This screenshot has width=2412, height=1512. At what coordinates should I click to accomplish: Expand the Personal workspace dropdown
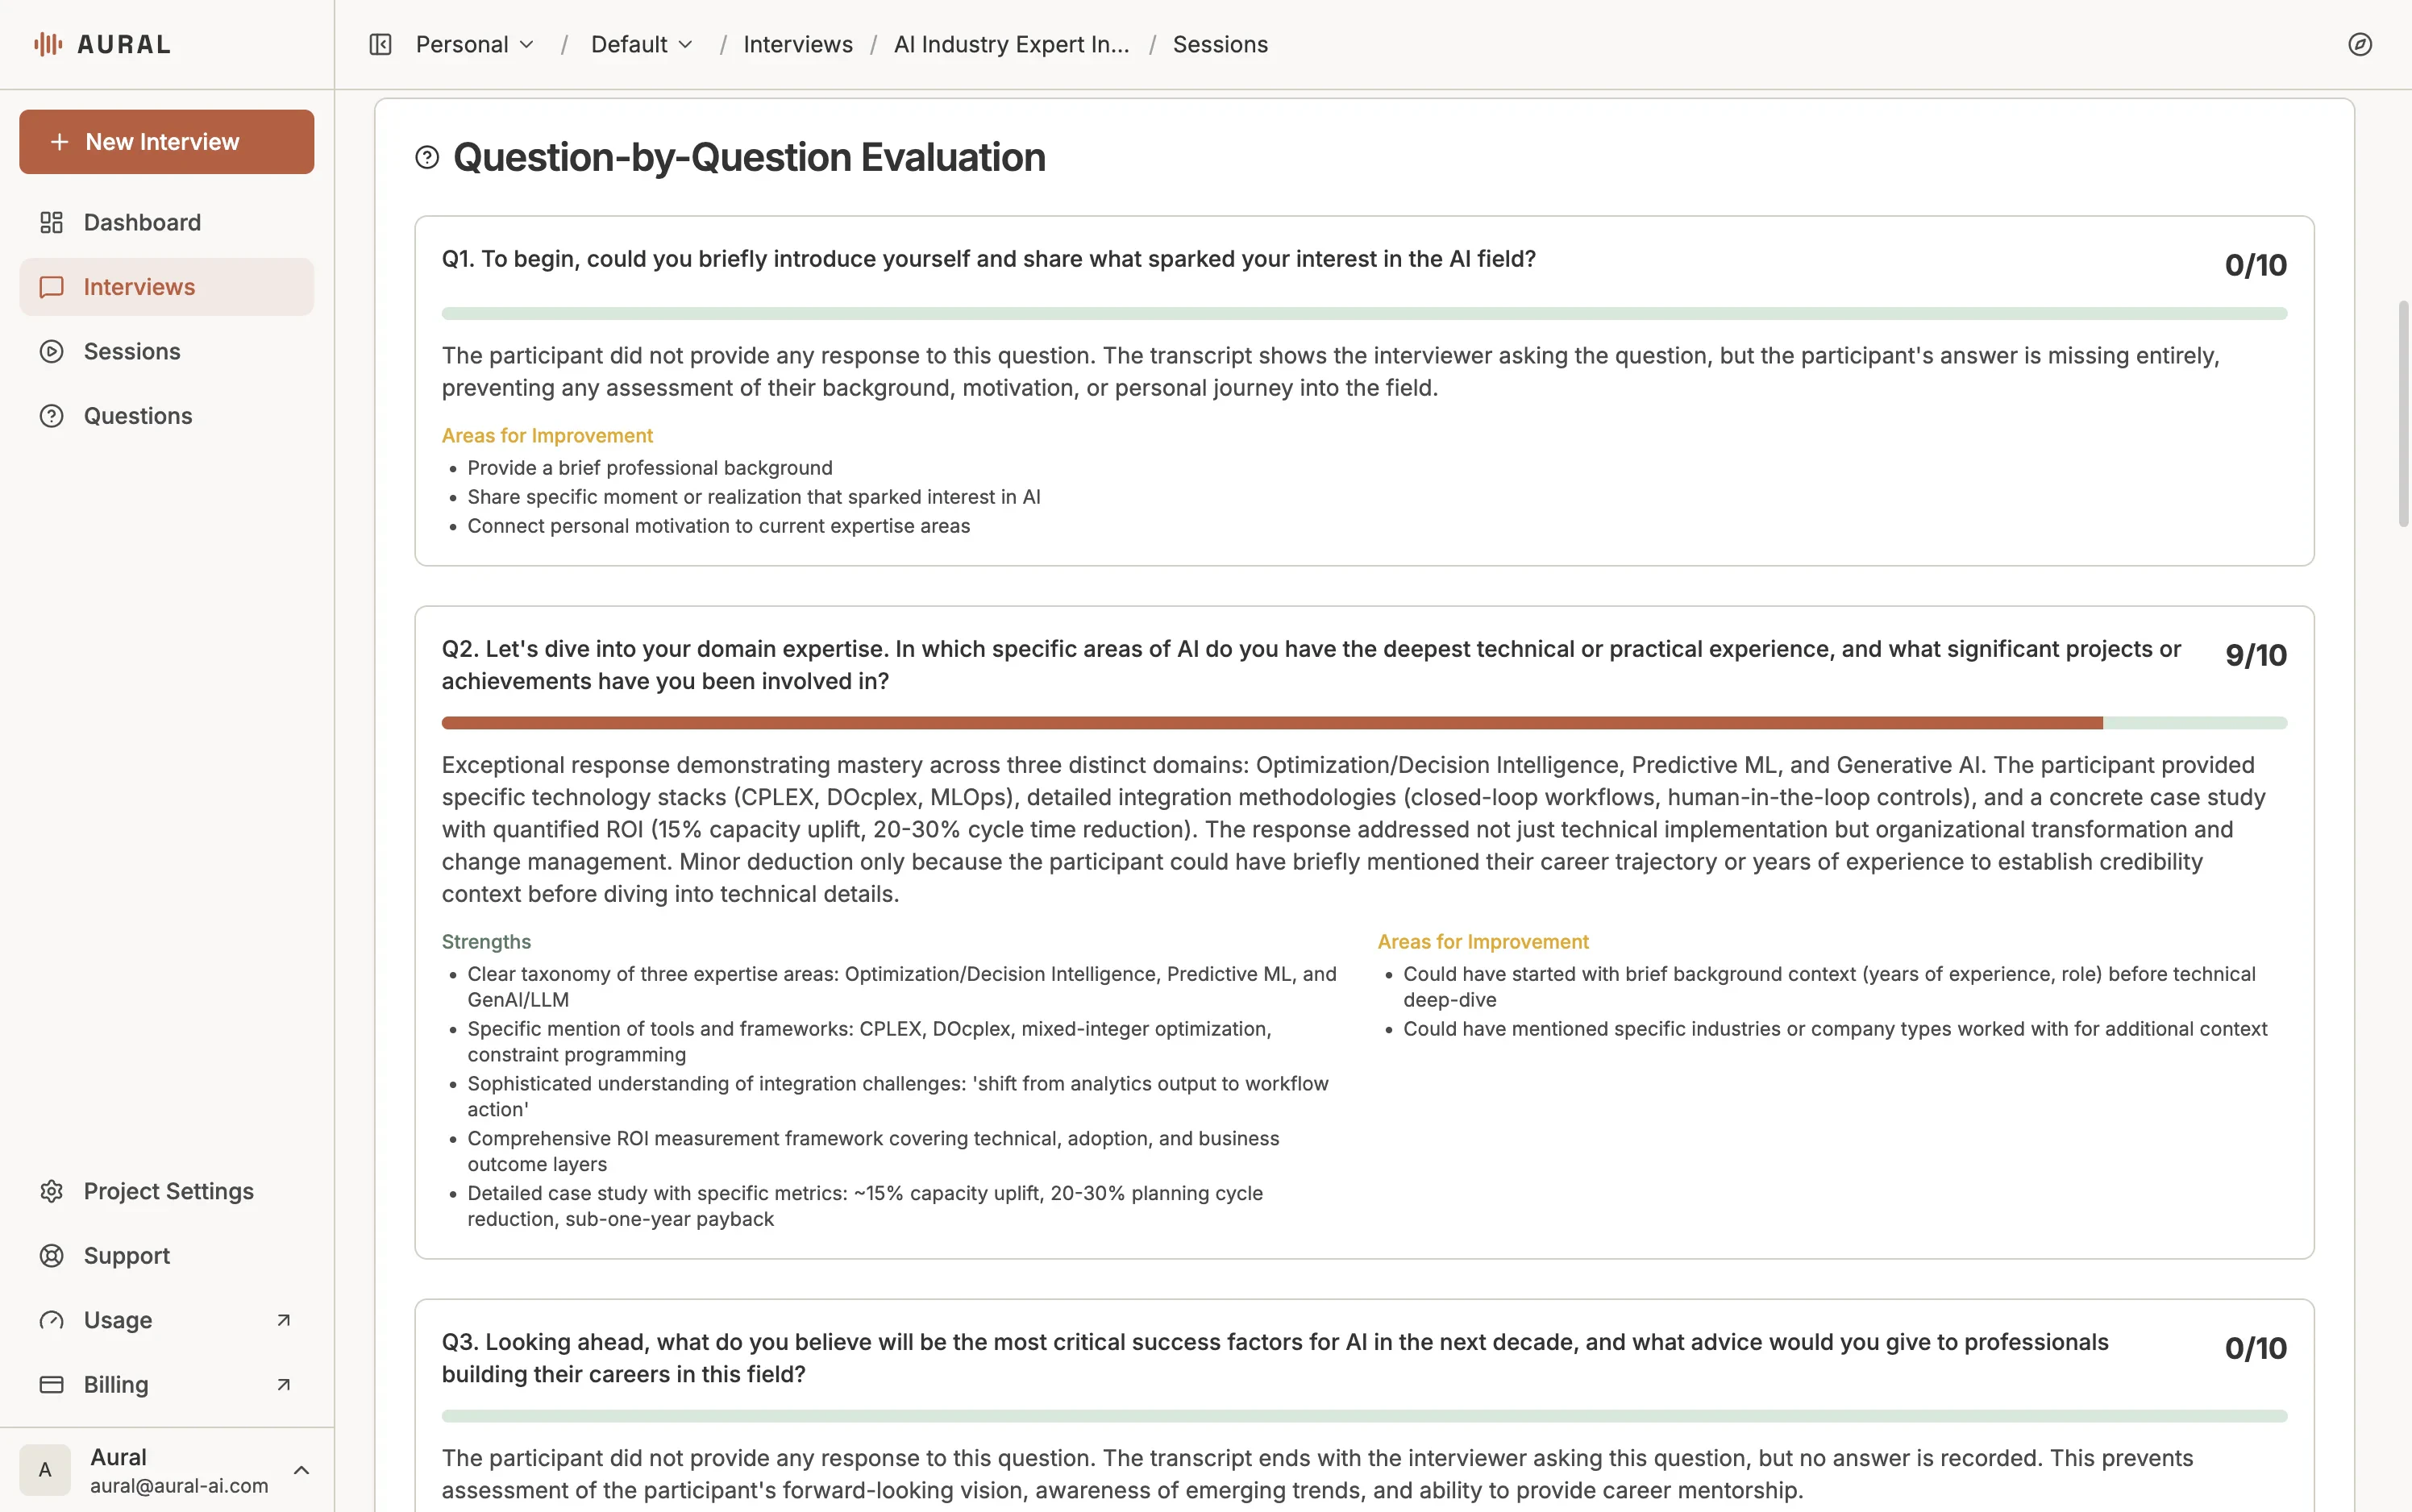[475, 44]
